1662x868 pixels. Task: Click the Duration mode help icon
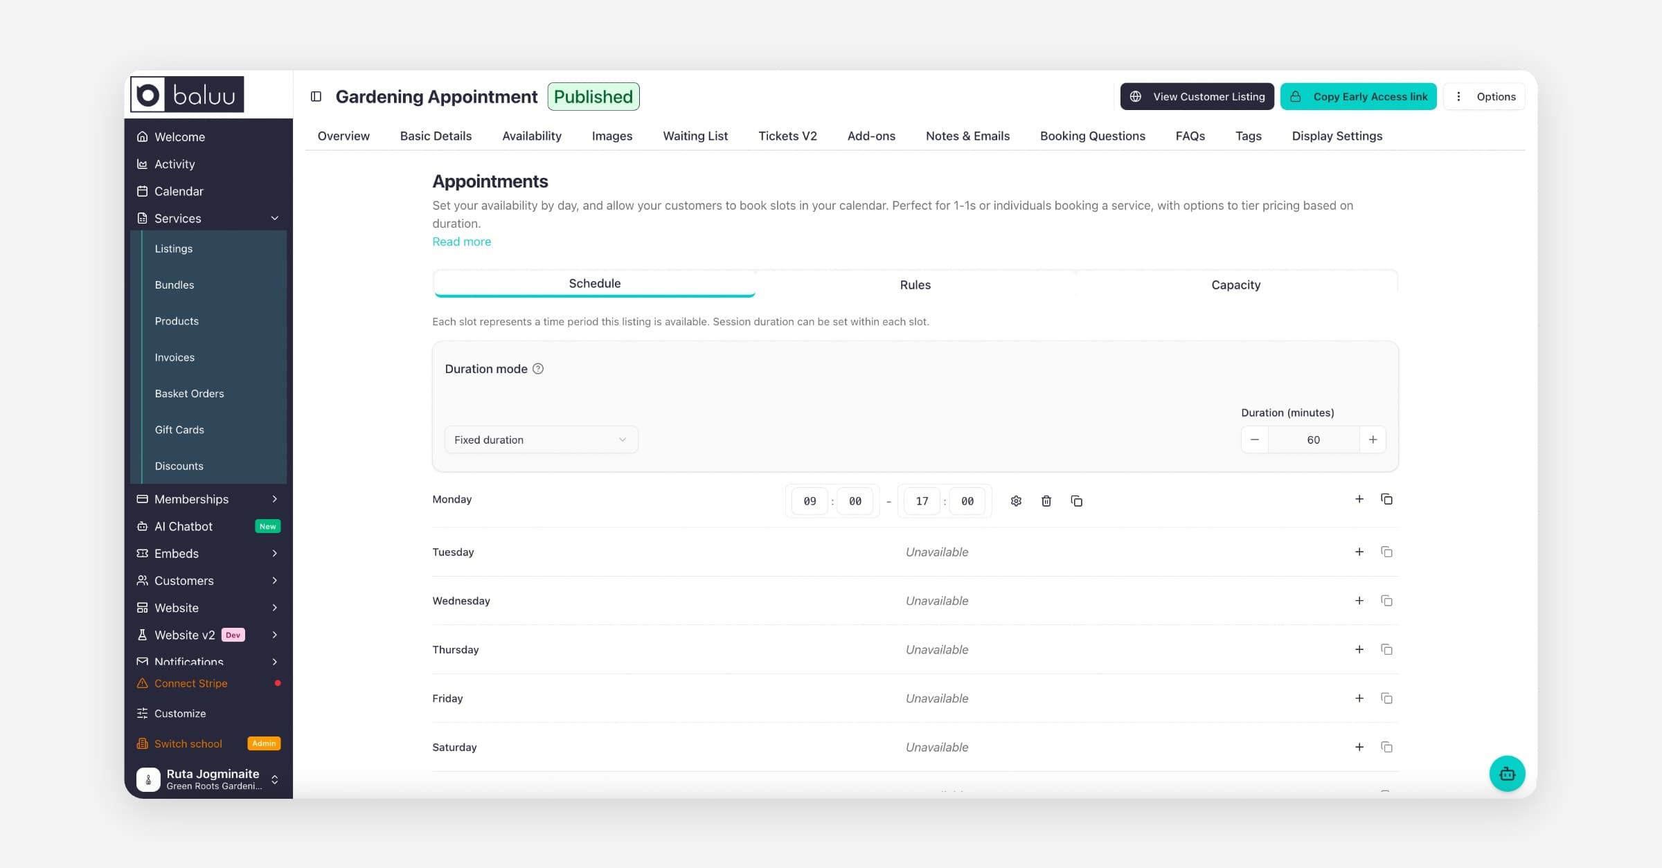pyautogui.click(x=538, y=369)
